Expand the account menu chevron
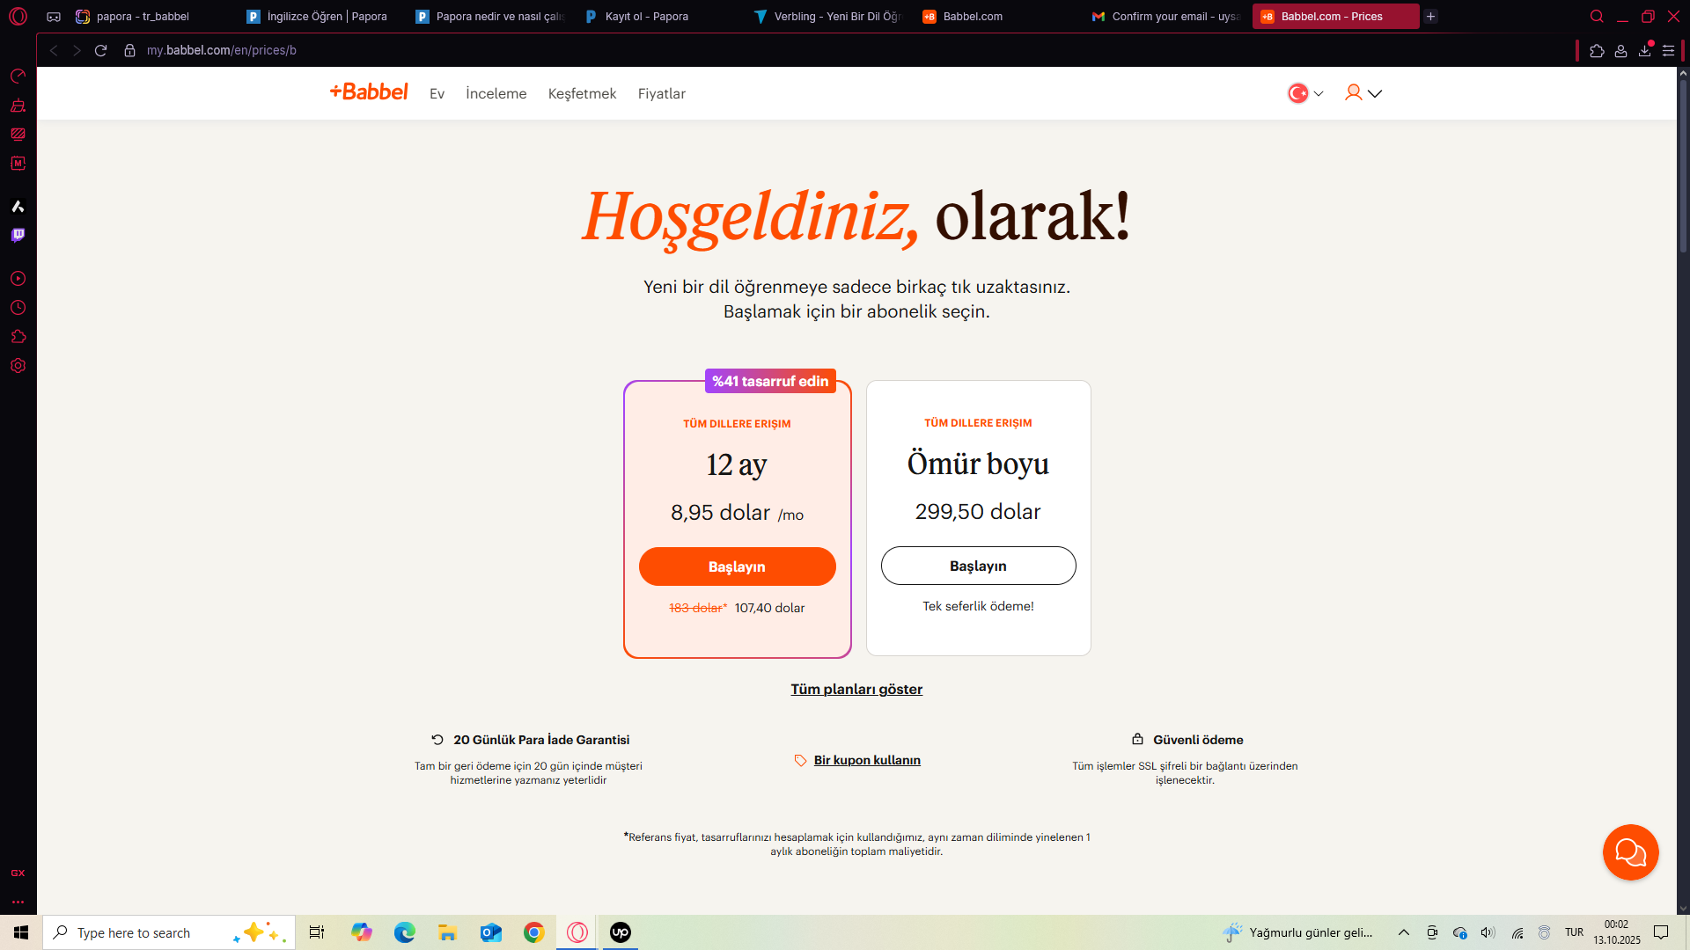The image size is (1690, 950). tap(1376, 93)
